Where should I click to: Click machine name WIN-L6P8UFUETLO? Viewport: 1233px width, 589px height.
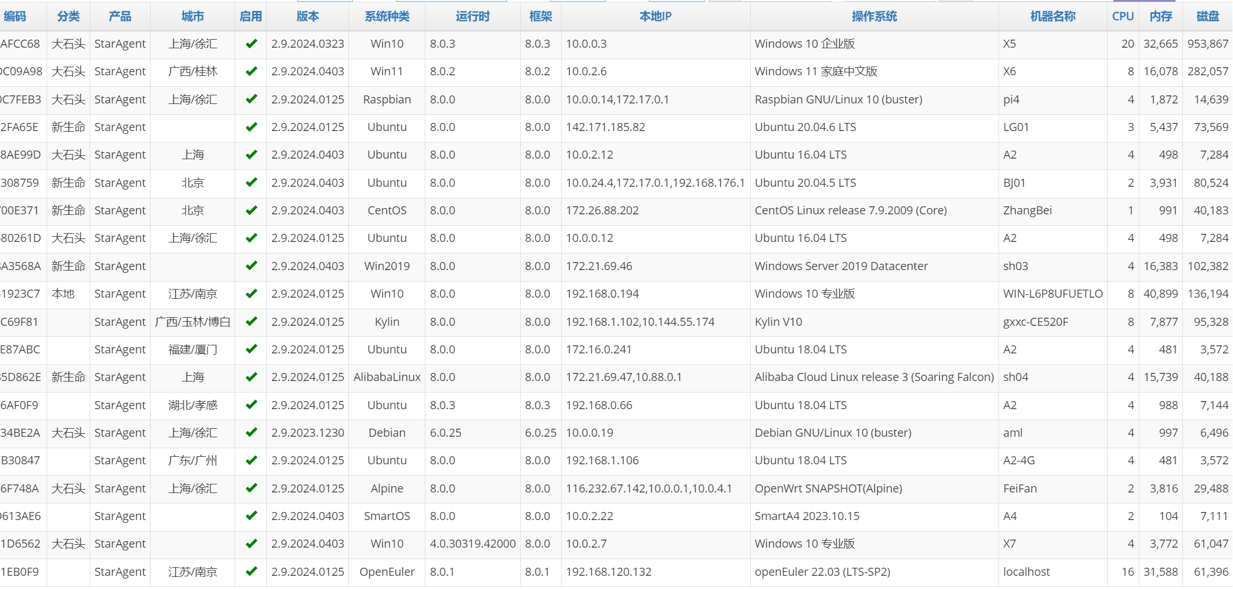click(1053, 294)
